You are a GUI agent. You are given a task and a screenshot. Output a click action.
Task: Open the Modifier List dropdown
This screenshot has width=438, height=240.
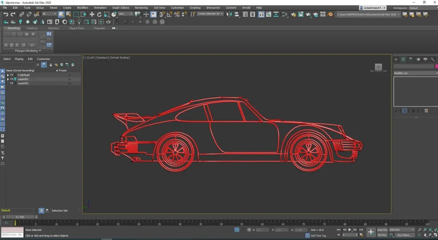[x=415, y=73]
